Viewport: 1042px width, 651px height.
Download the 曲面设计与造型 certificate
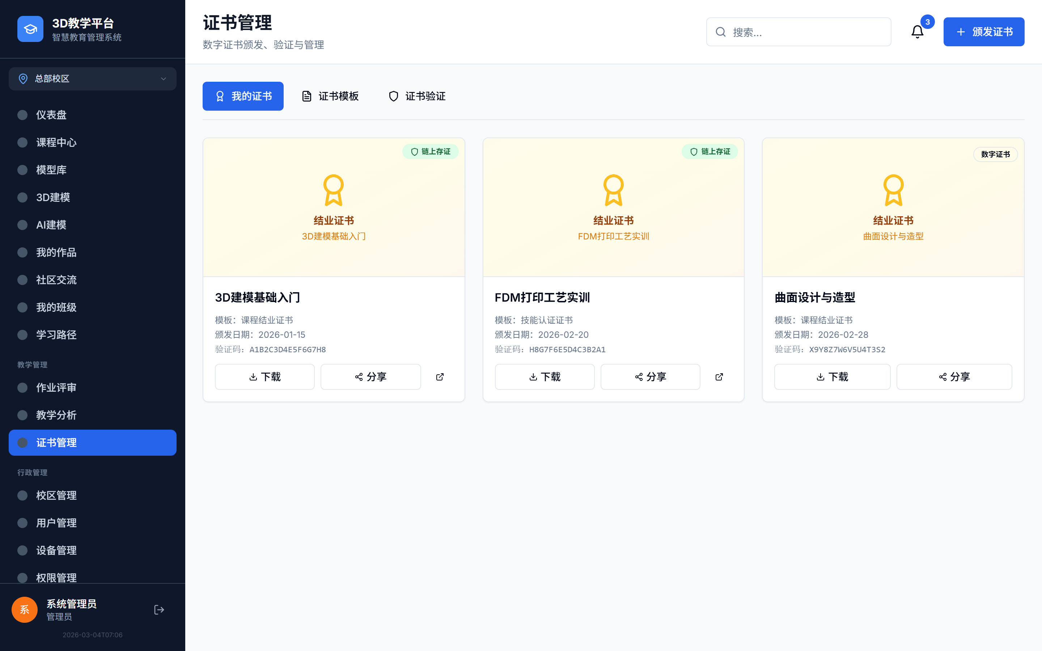[x=832, y=377]
